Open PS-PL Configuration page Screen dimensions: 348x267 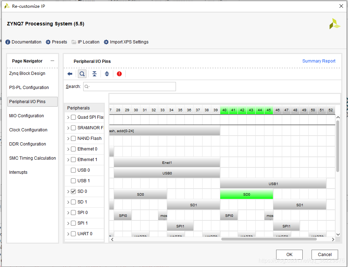[29, 88]
